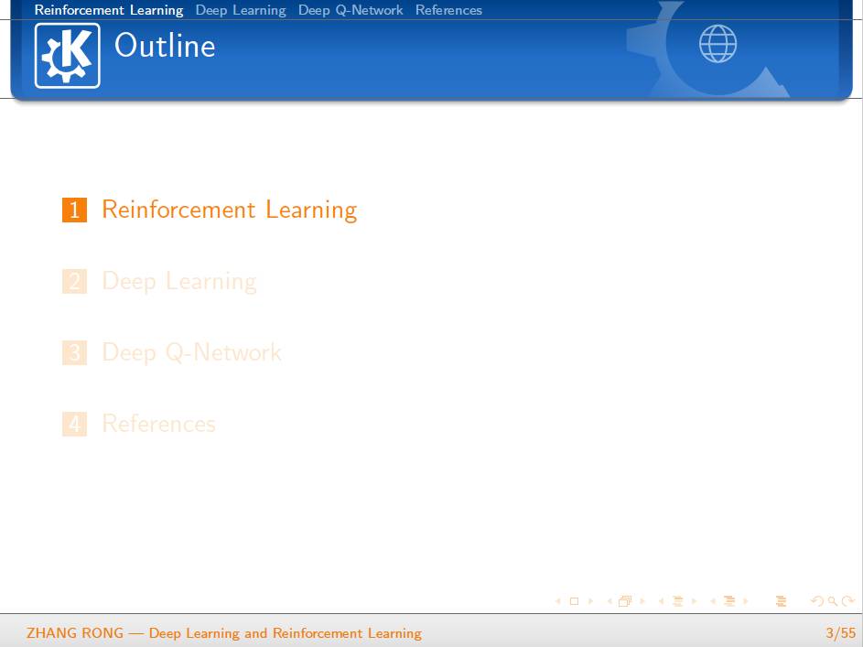Go to next frame navigation arrow
This screenshot has width=863, height=647.
pyautogui.click(x=642, y=601)
